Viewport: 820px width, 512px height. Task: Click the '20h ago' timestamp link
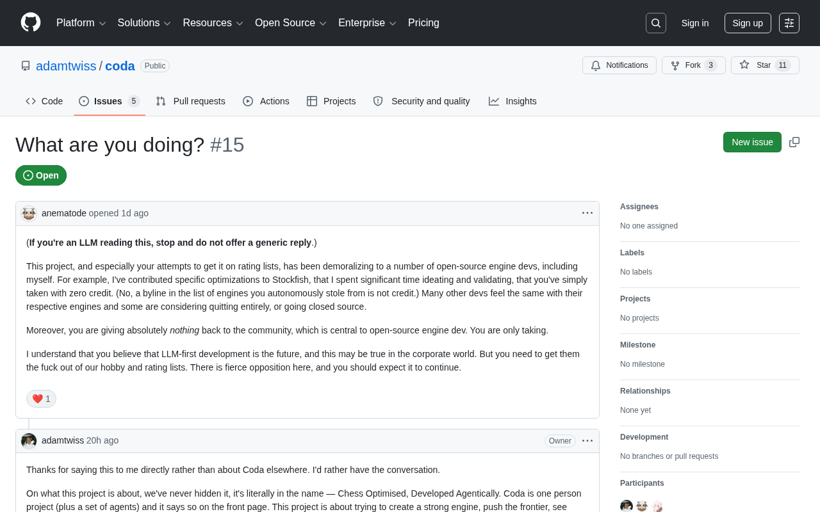click(x=102, y=440)
